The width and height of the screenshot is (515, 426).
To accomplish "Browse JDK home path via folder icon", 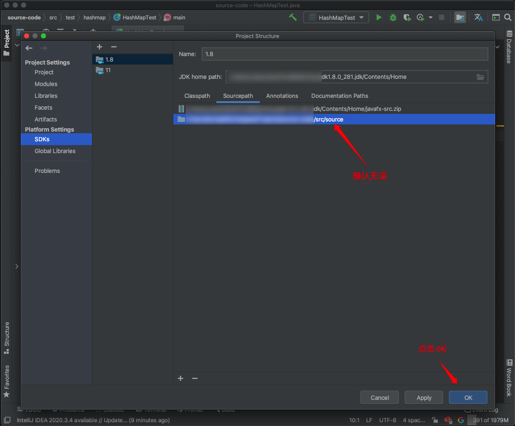I will coord(480,77).
